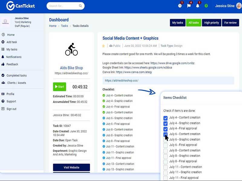This screenshot has height=181, width=242.
Task: Click the My tasks list icon
Action: [3, 49]
